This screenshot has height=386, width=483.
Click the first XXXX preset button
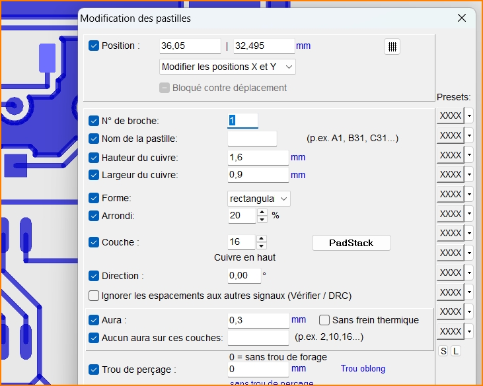450,115
